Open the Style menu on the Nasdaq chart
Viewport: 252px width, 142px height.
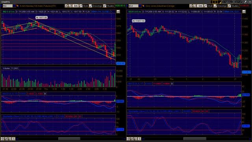coord(84,6)
